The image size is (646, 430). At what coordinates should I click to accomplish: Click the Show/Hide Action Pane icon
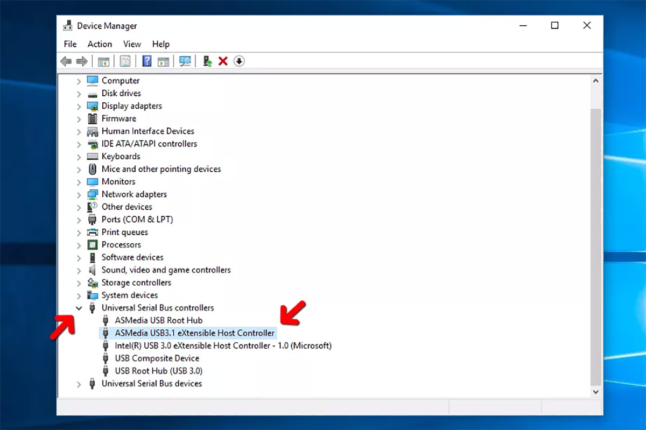pos(163,61)
